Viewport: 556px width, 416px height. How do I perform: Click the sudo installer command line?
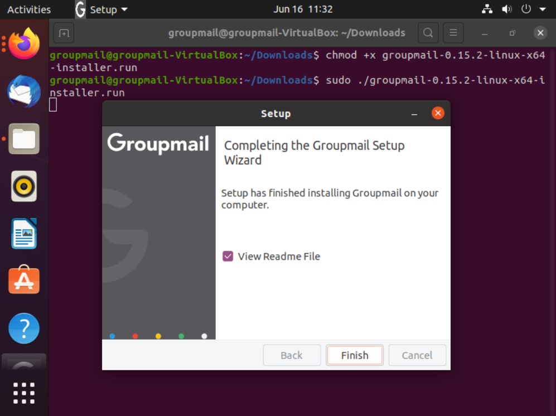[297, 86]
